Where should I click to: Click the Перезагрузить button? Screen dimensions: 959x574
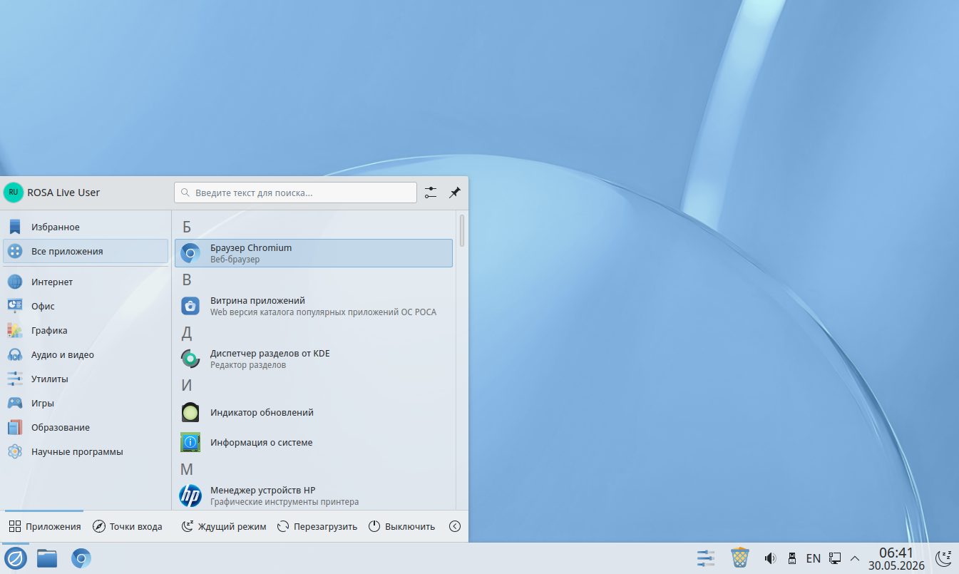[x=317, y=526]
